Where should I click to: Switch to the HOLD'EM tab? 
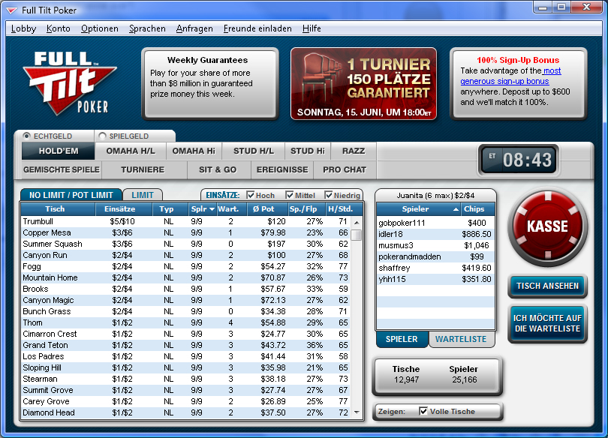pyautogui.click(x=58, y=151)
